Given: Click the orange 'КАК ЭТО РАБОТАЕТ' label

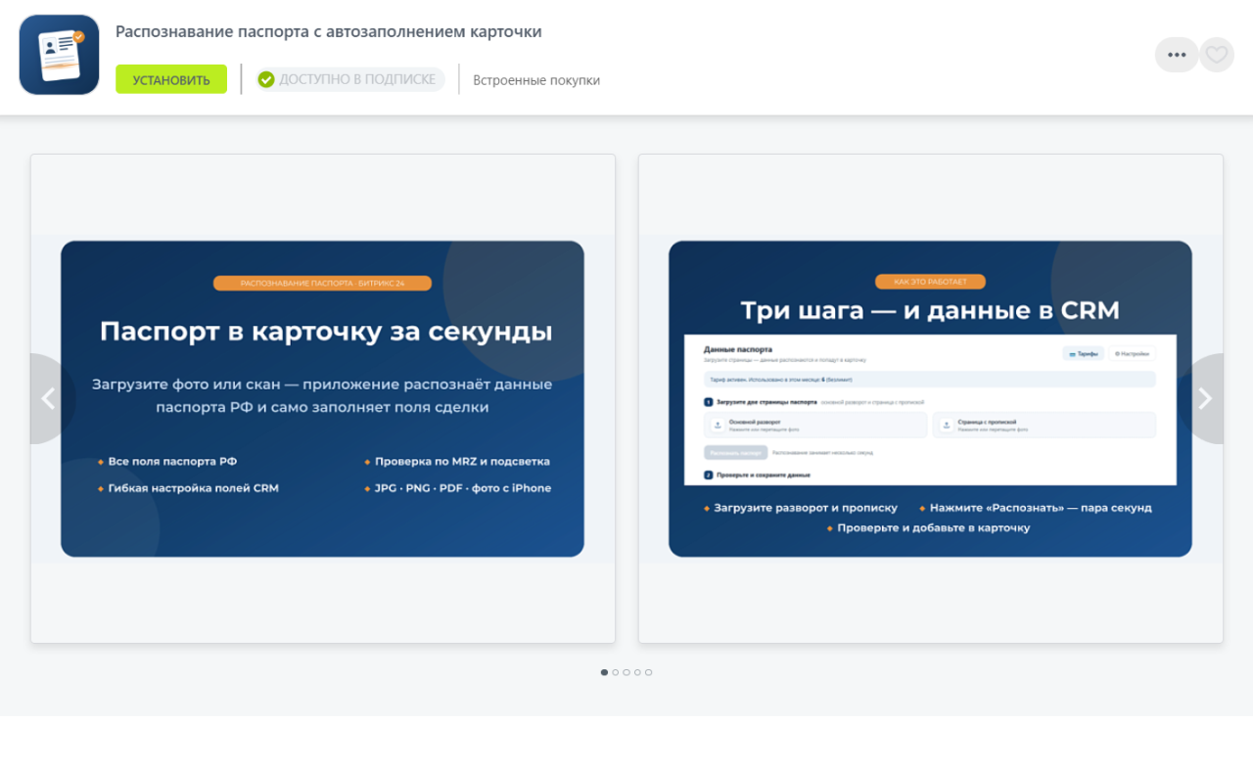Looking at the screenshot, I should click(x=930, y=282).
